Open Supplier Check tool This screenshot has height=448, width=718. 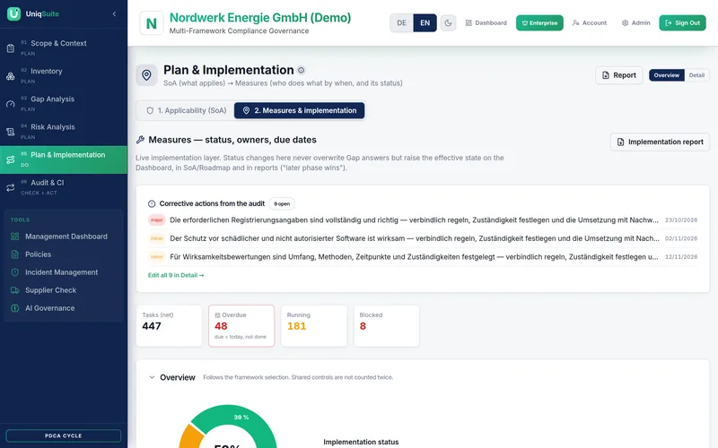64,290
